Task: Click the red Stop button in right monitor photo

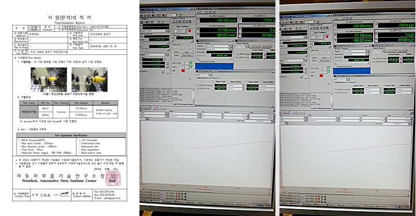Action: pyautogui.click(x=327, y=36)
